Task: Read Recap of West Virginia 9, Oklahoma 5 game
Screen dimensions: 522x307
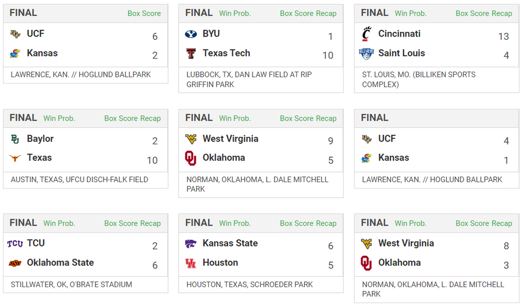Action: point(326,119)
